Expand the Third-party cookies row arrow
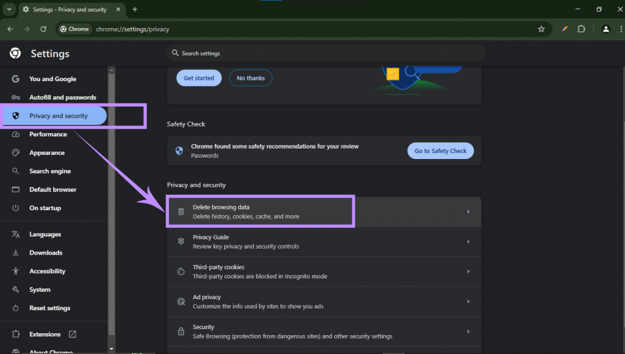The height and width of the screenshot is (354, 625). (x=468, y=271)
